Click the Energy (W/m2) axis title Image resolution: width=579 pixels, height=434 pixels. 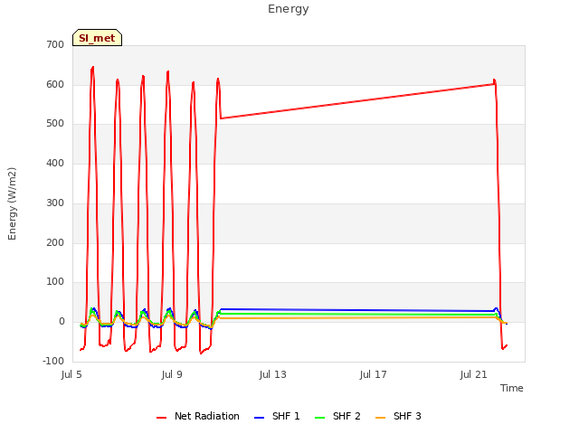tap(12, 203)
